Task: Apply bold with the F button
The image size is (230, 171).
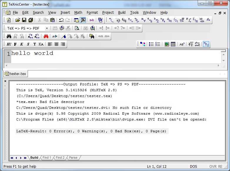Action: (x=15, y=44)
